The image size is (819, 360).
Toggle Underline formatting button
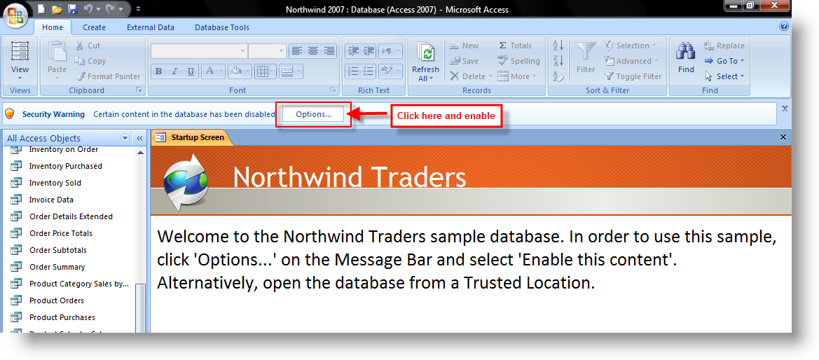point(190,71)
